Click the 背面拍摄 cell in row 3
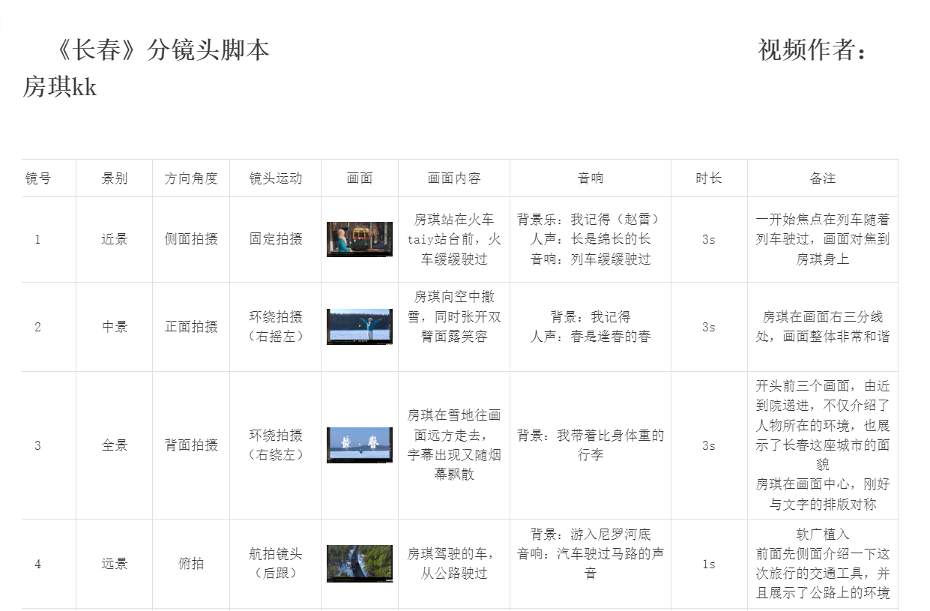 pos(191,445)
